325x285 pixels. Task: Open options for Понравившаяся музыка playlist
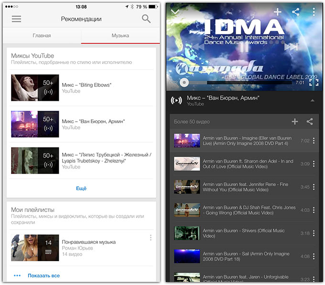click(x=151, y=238)
